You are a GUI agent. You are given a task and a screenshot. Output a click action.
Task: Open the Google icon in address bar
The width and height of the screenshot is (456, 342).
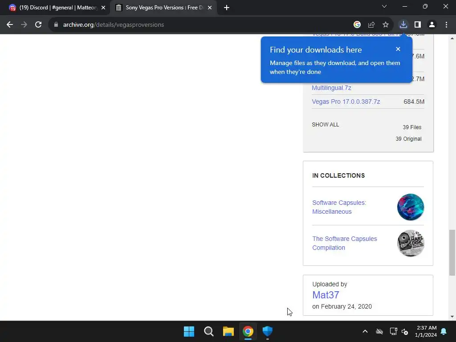pos(357,25)
